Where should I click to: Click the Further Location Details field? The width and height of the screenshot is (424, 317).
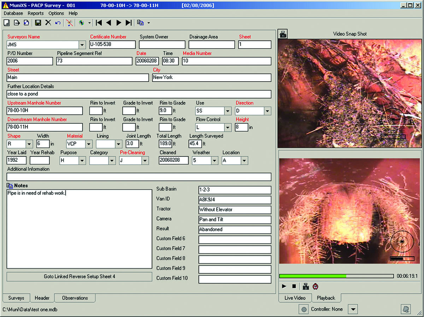[x=139, y=94]
